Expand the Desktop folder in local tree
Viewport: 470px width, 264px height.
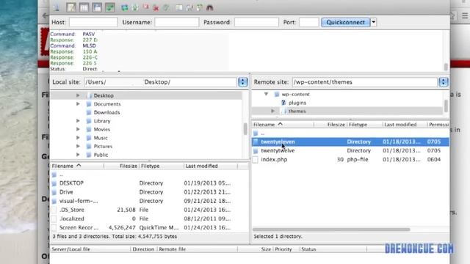tap(78, 95)
